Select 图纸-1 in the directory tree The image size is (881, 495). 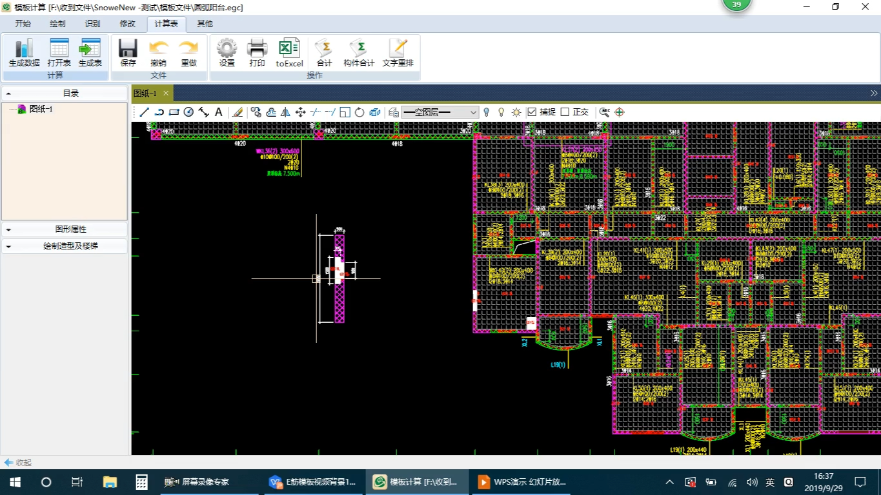point(41,110)
